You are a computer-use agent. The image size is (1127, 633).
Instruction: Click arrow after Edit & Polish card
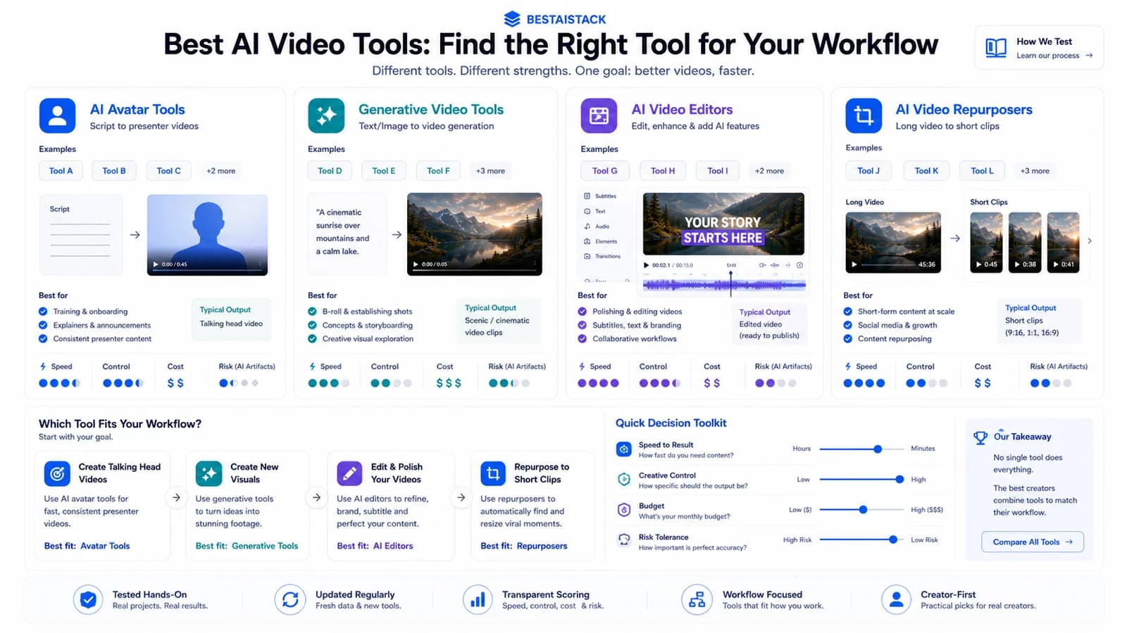point(461,497)
